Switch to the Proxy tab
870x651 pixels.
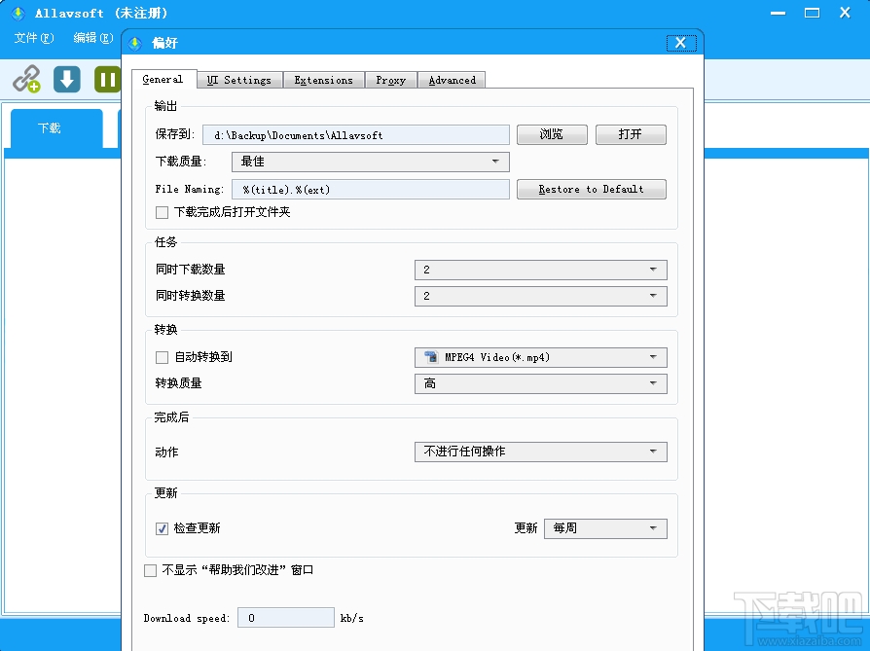coord(390,80)
